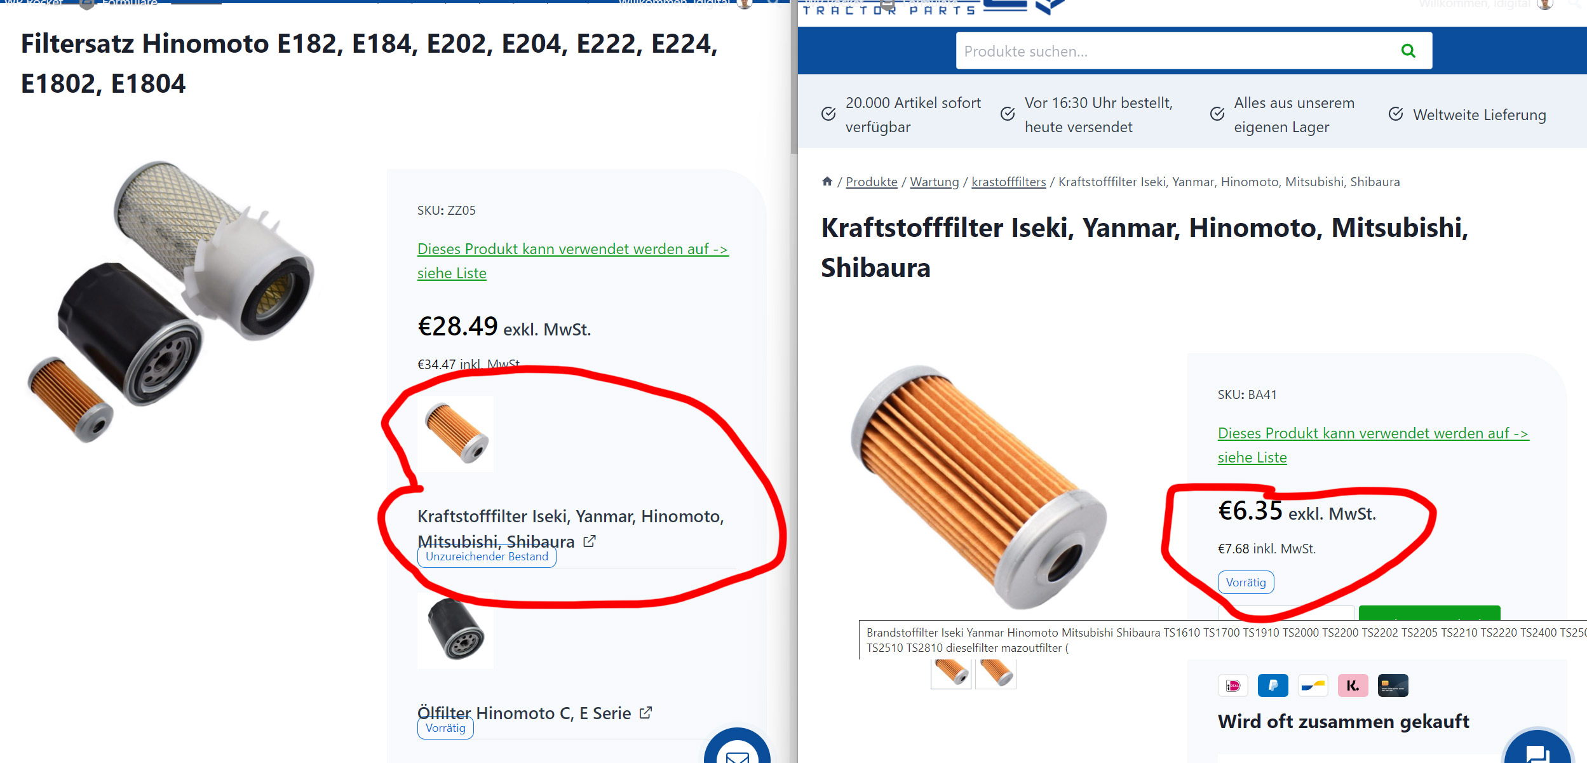Click the siehe Liste link under SKU ZZ05
1587x763 pixels.
coord(452,273)
